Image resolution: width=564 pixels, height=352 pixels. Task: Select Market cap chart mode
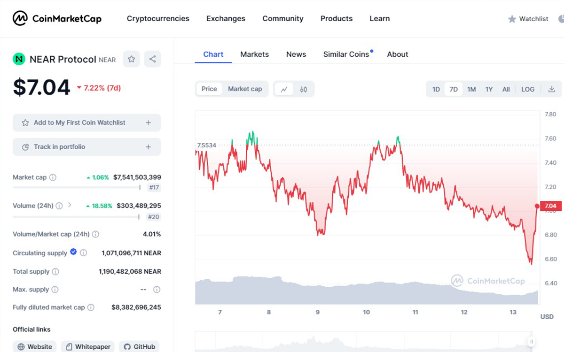click(245, 89)
